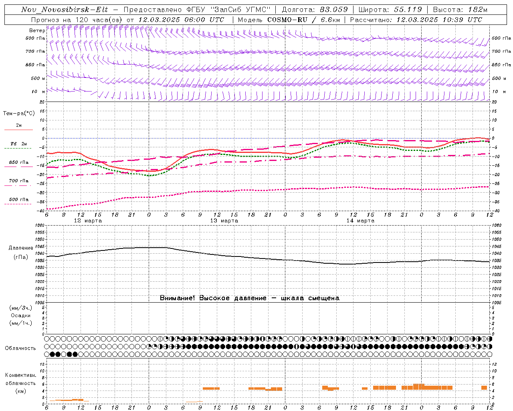Click the Ветер panel label
The height and width of the screenshot is (411, 513).
tap(37, 31)
